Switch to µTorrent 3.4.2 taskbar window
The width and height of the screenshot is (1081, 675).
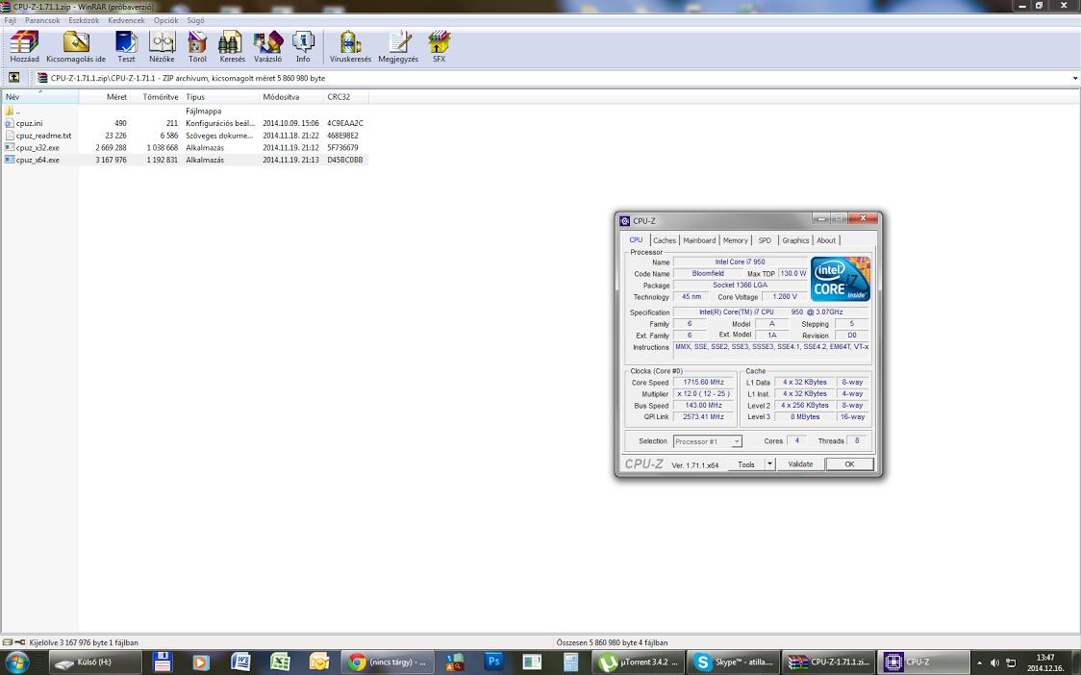[638, 662]
